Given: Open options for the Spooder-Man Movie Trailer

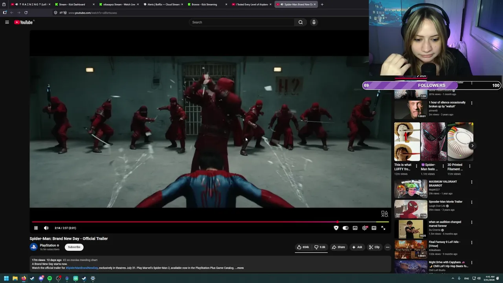Looking at the screenshot, I should coord(472,202).
